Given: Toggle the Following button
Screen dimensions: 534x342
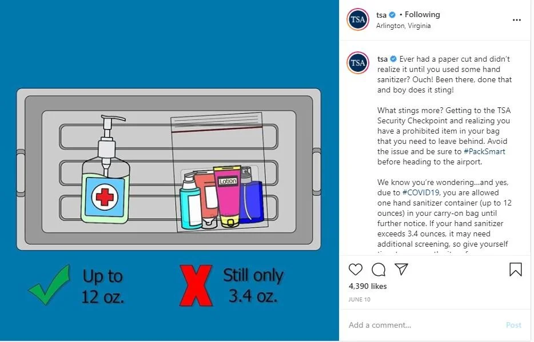Looking at the screenshot, I should (423, 15).
